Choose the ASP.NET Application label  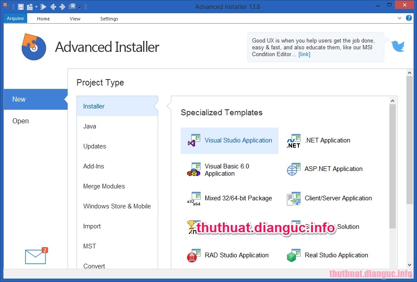click(x=334, y=169)
